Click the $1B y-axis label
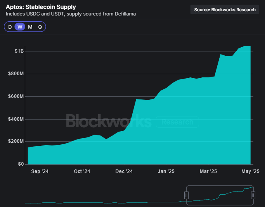Image resolution: width=265 pixels, height=207 pixels. pyautogui.click(x=19, y=51)
